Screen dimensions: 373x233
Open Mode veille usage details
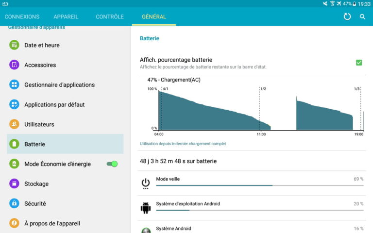click(x=252, y=183)
